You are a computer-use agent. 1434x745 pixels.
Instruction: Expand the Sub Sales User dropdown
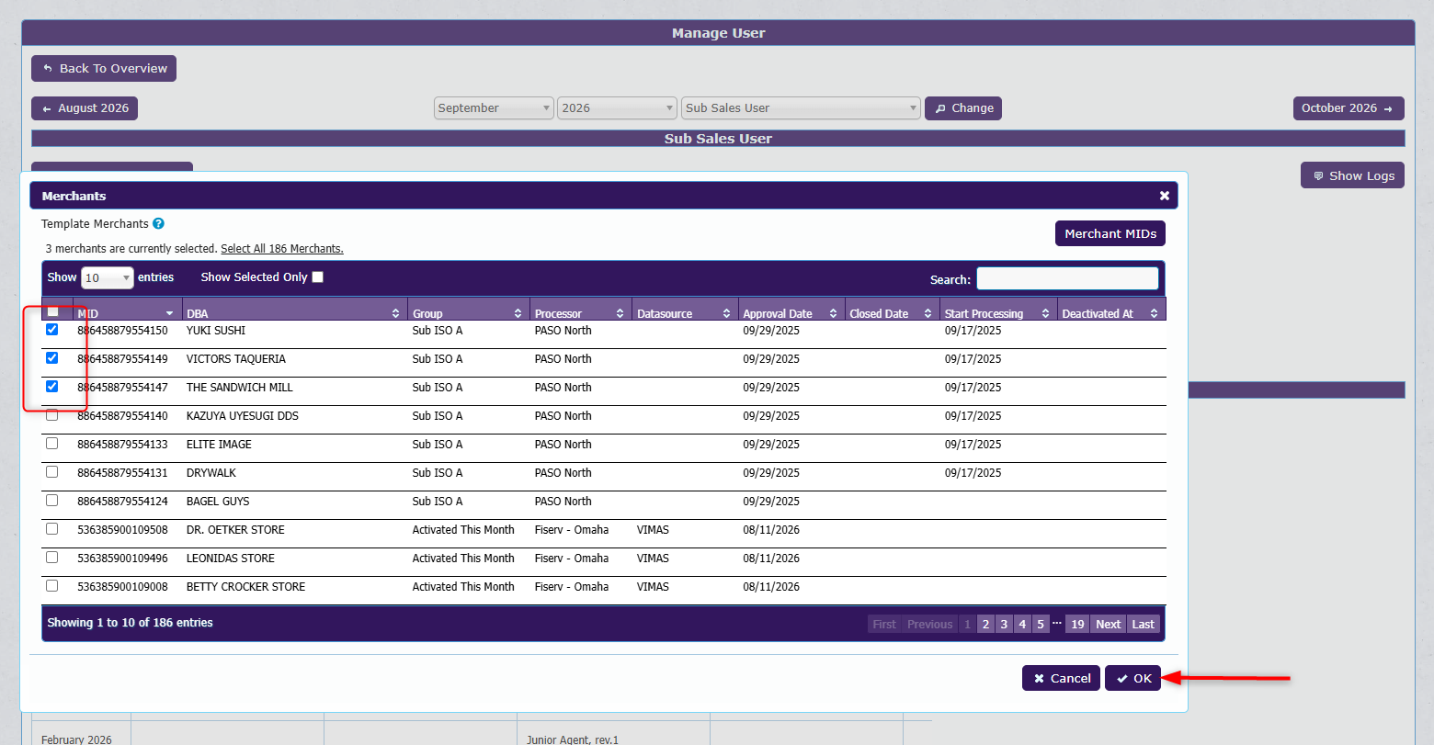pyautogui.click(x=801, y=108)
